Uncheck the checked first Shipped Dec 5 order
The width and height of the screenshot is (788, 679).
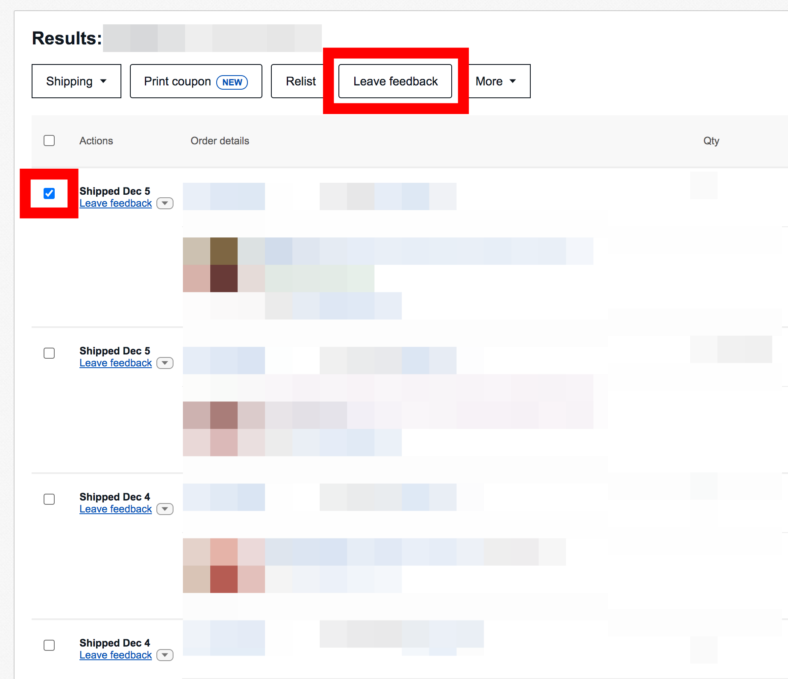[49, 193]
